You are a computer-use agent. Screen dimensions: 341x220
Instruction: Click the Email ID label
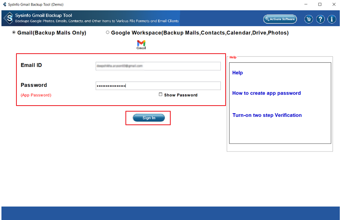tap(31, 65)
